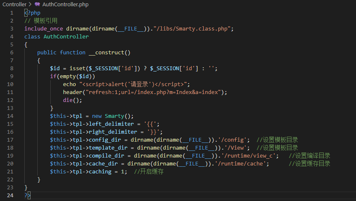The height and width of the screenshot is (201, 356).
Task: Click the 'echo' keyword on line 10
Action: [x=70, y=84]
